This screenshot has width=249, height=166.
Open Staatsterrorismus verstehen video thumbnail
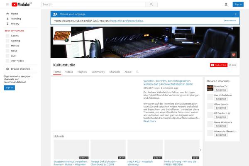[x=71, y=149]
